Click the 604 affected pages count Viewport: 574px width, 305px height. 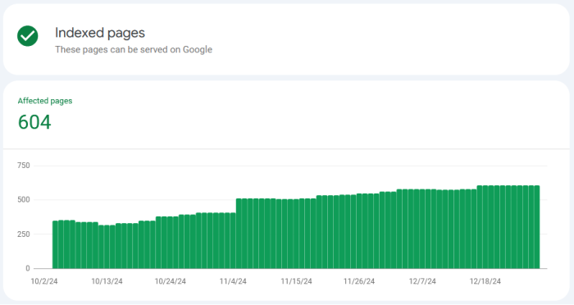[x=34, y=122]
